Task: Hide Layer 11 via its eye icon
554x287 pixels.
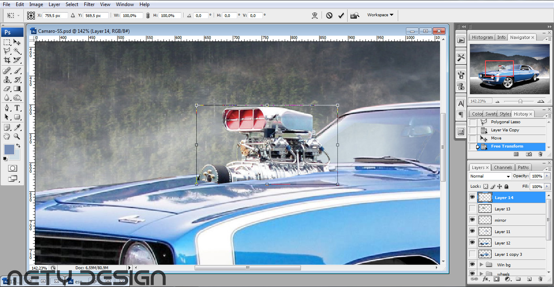Action: (x=472, y=231)
